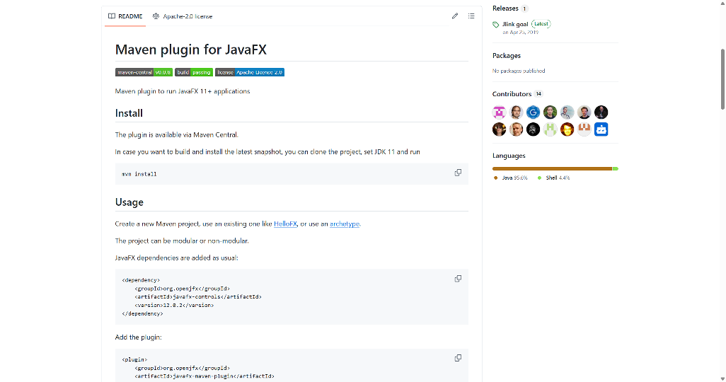
Task: Open the pink identicon contributor avatar
Action: click(499, 112)
